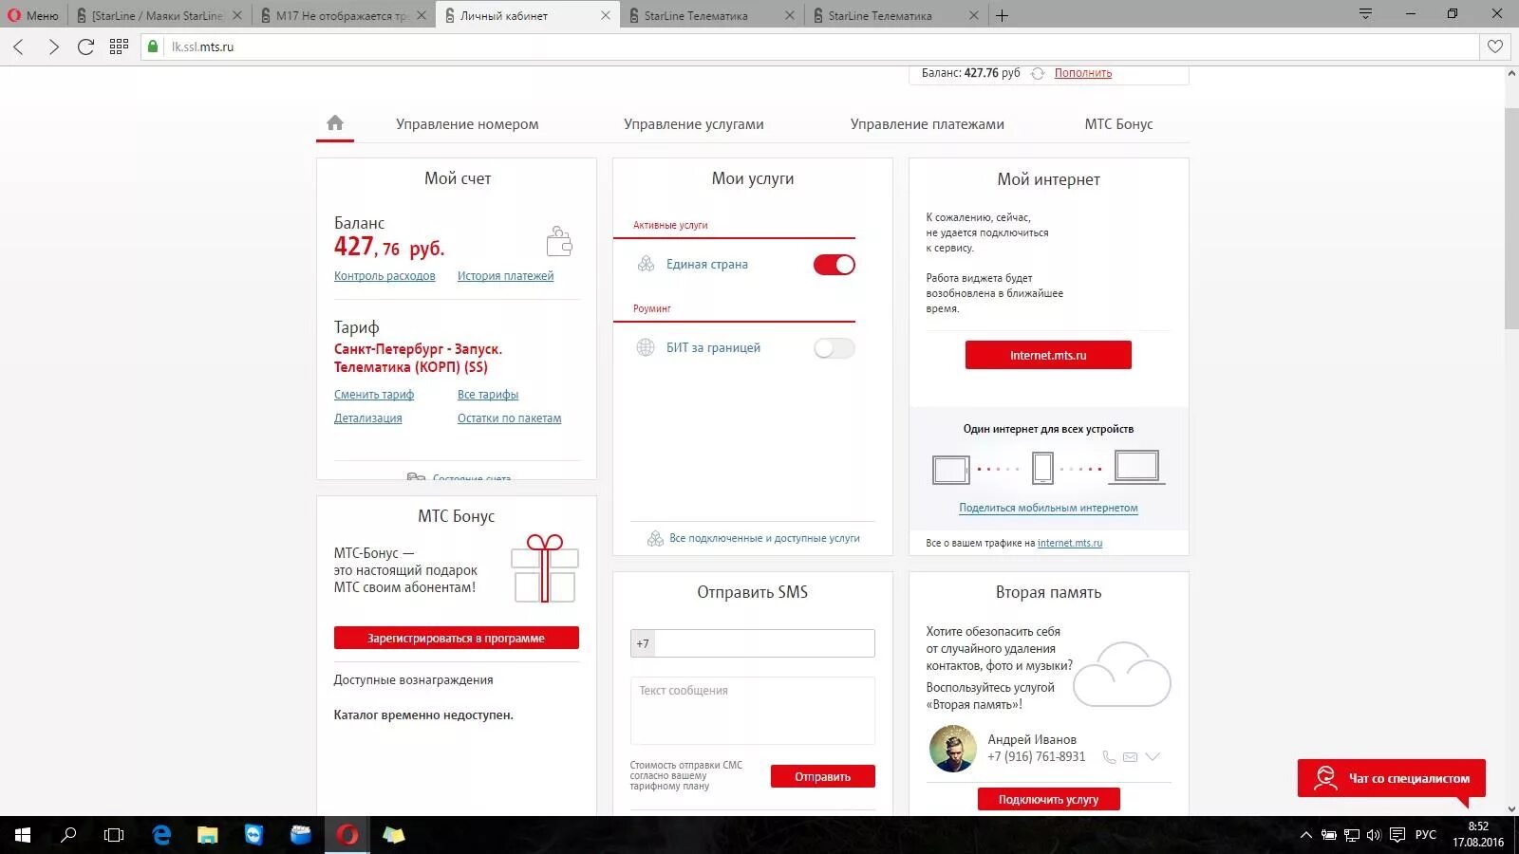Open Контроль расходов link
Screen dimensions: 1519x854
pyautogui.click(x=384, y=276)
